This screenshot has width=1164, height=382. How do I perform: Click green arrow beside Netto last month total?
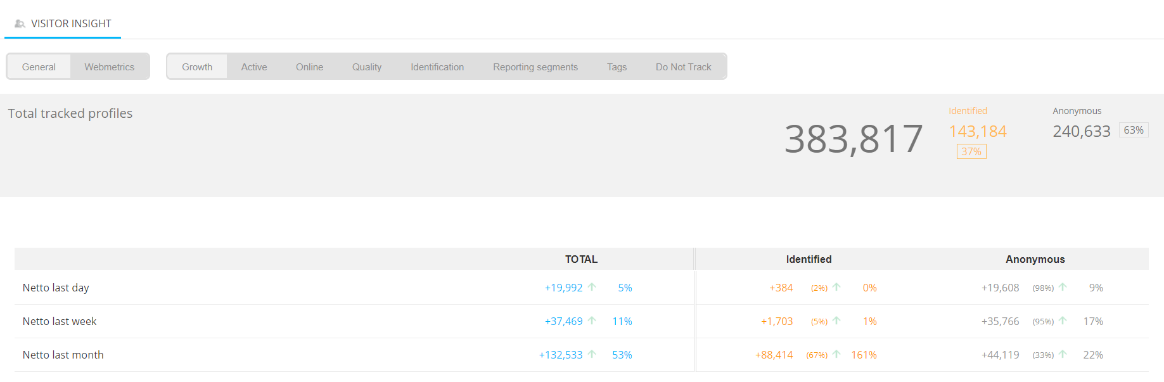pyautogui.click(x=592, y=354)
